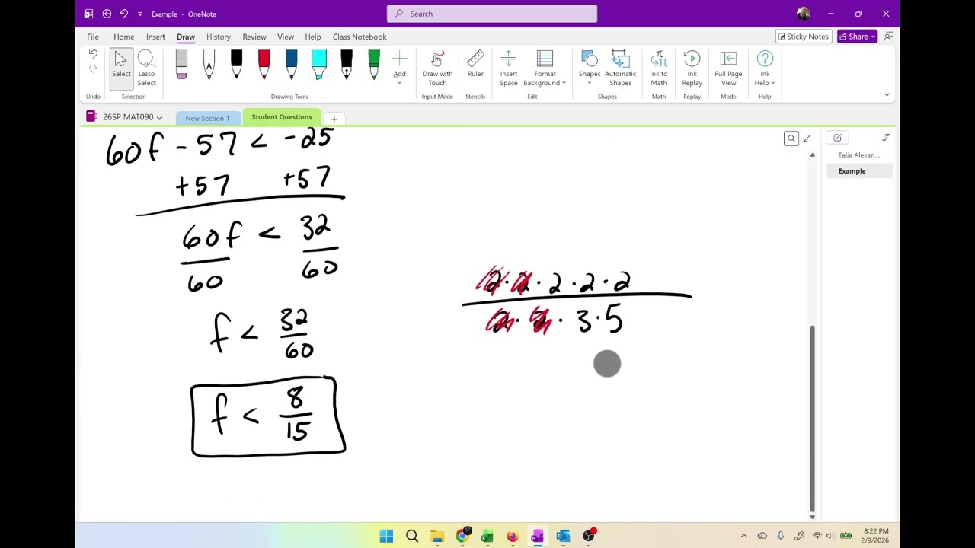Open the File menu
The width and height of the screenshot is (975, 548).
[93, 37]
